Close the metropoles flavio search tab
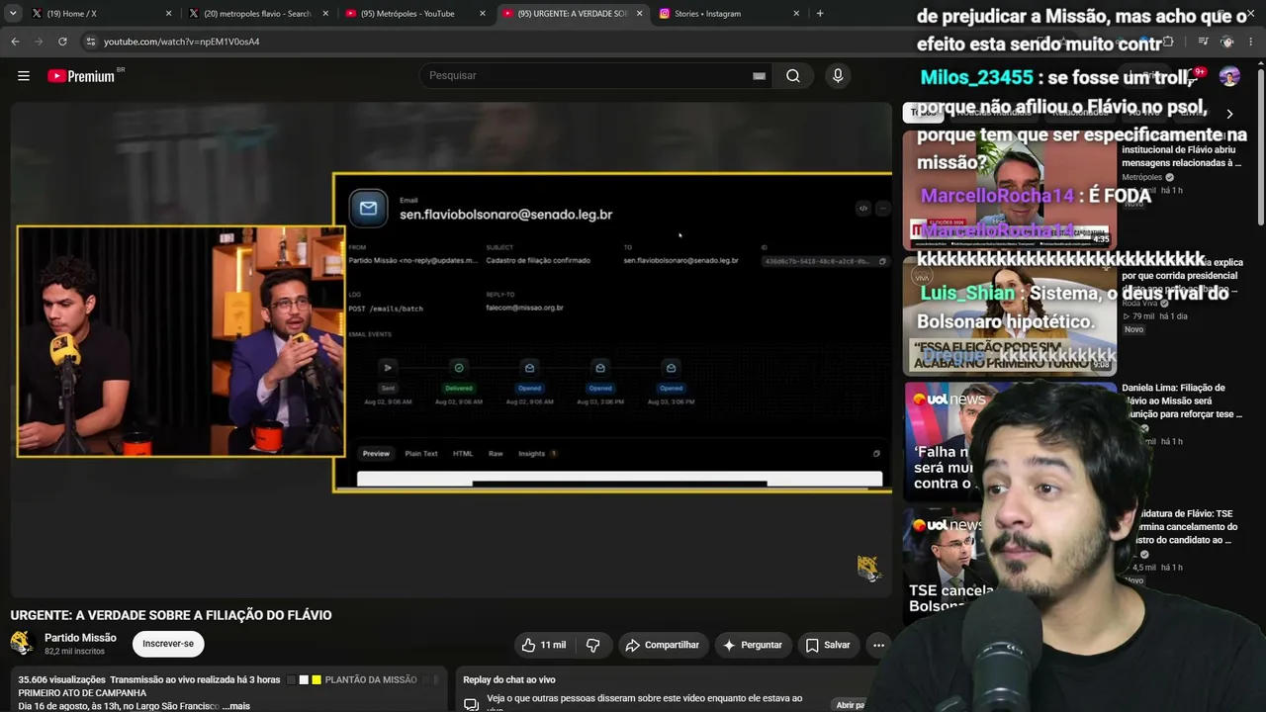1266x712 pixels. coord(325,14)
